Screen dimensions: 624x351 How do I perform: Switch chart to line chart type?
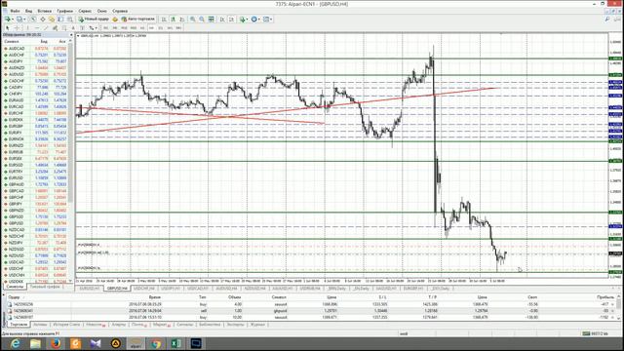point(182,19)
